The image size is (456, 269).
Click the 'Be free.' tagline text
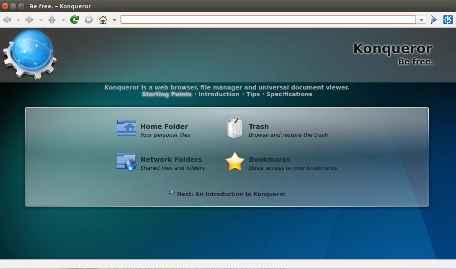415,61
